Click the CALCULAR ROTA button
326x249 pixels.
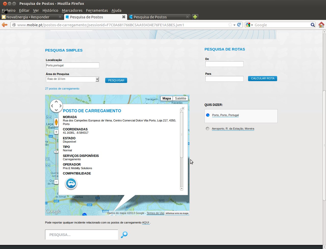coord(263,79)
